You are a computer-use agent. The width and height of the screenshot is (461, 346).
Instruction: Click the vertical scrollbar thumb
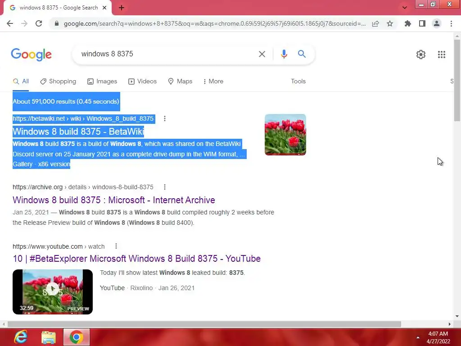click(x=457, y=80)
